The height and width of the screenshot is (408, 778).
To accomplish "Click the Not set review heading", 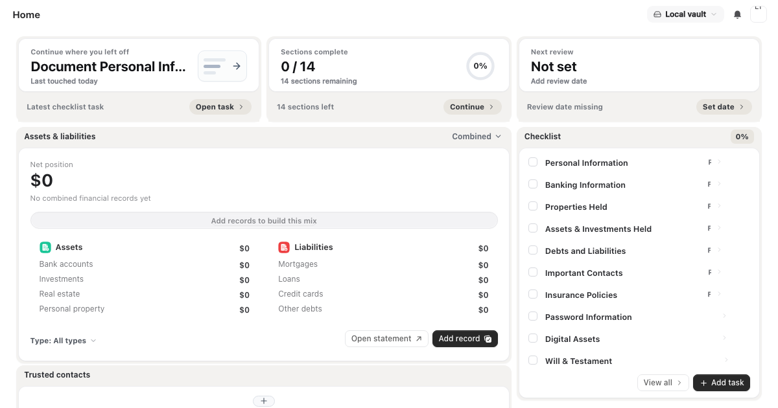I will (x=554, y=67).
